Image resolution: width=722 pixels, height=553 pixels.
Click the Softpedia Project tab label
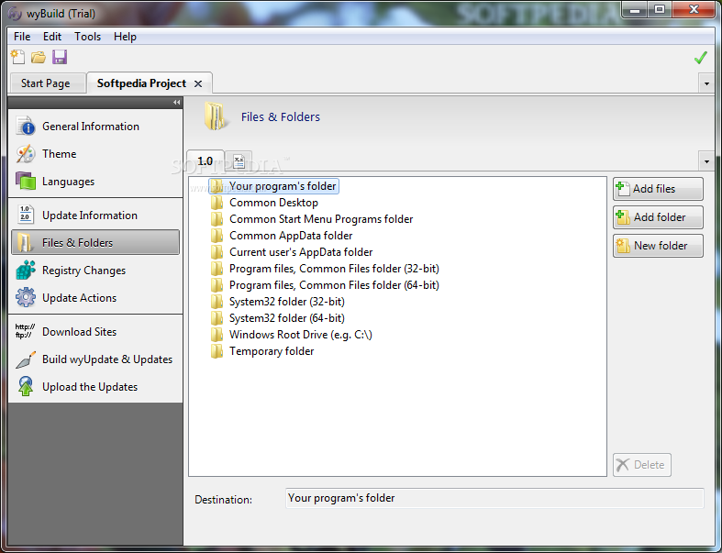[x=141, y=83]
